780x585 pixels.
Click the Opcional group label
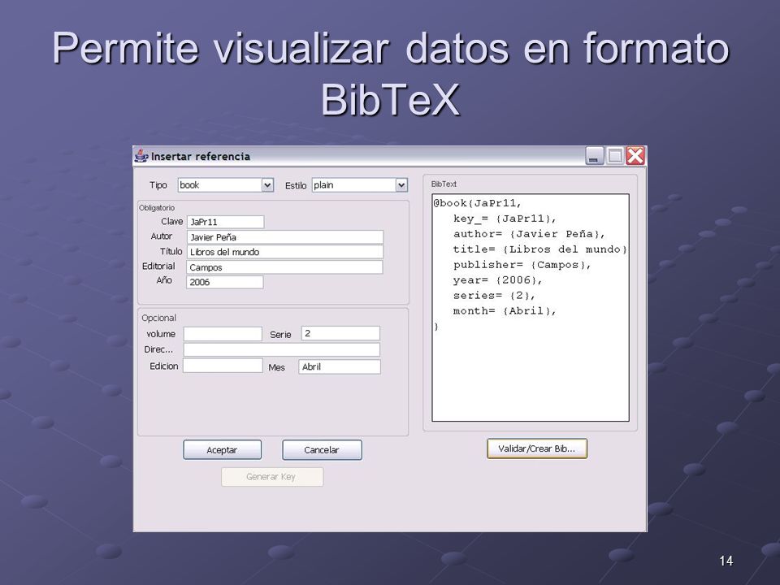point(158,318)
